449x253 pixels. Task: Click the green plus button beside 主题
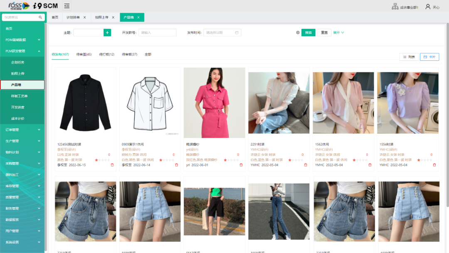(x=107, y=32)
